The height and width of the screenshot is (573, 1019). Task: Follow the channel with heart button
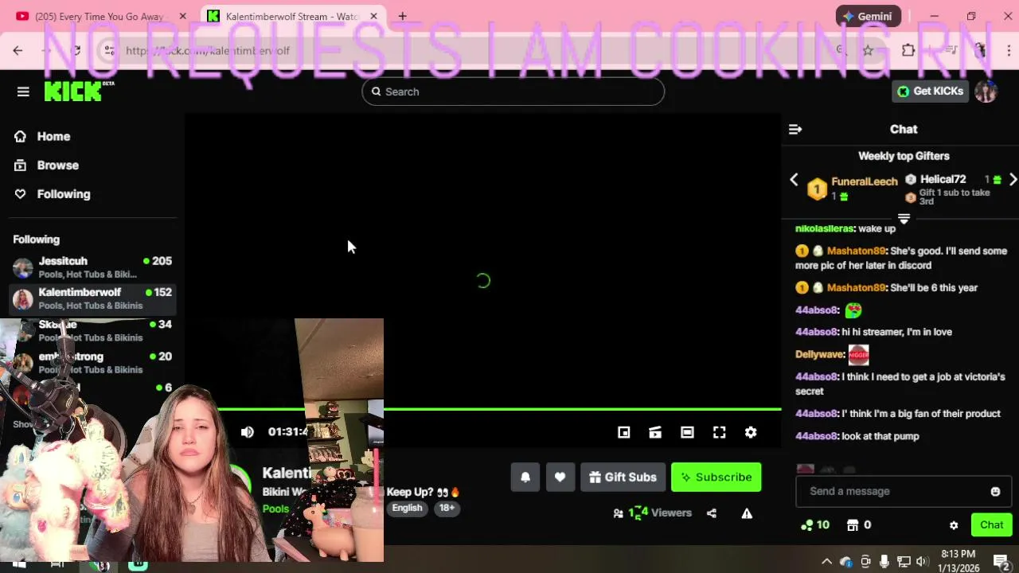tap(560, 477)
